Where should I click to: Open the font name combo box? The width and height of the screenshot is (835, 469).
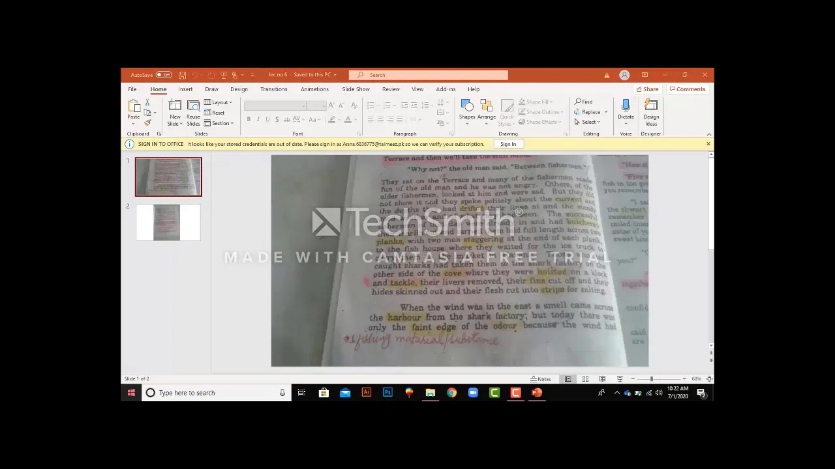coord(275,106)
